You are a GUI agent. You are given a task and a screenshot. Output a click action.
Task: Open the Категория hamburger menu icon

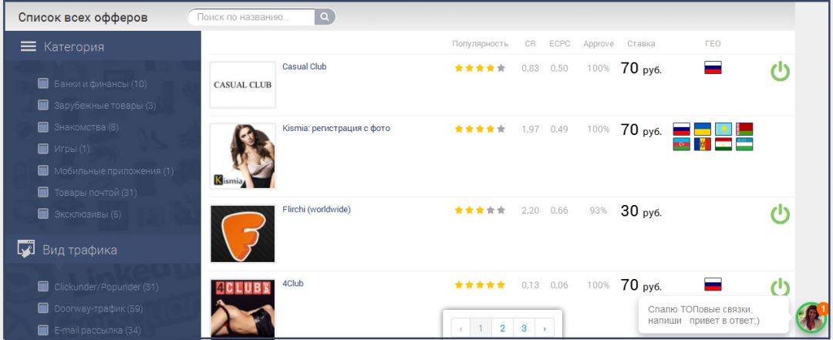pos(29,46)
